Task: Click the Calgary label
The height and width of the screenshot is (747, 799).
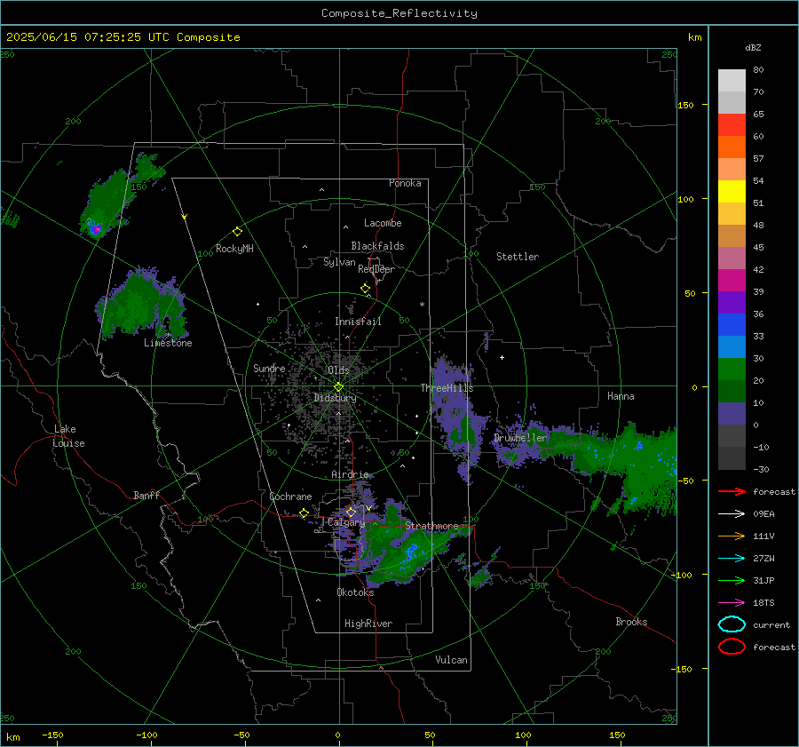Action: coord(346,522)
